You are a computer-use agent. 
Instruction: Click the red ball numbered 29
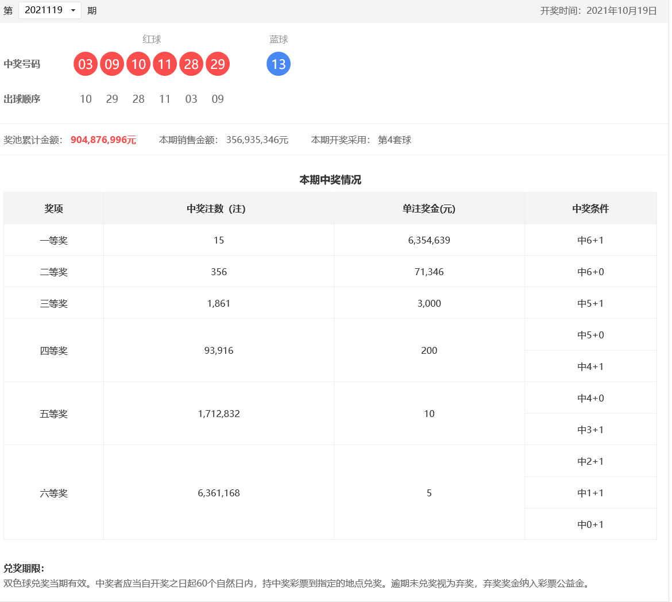click(x=218, y=64)
